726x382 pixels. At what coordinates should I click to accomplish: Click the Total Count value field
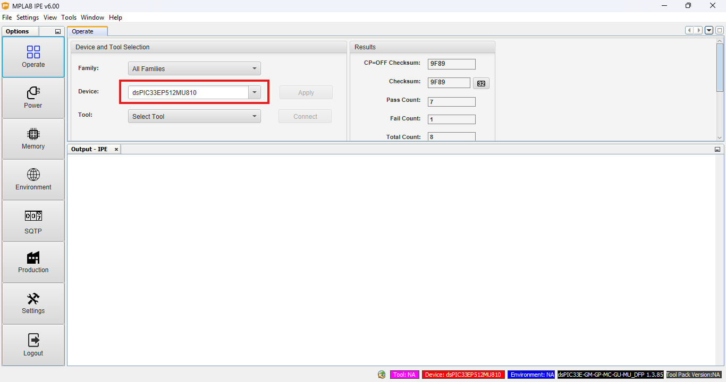tap(452, 137)
